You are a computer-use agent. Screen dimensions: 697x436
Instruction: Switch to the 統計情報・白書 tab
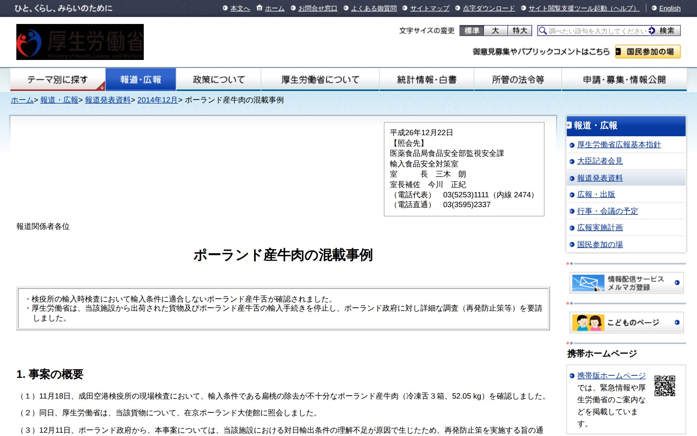tap(427, 79)
